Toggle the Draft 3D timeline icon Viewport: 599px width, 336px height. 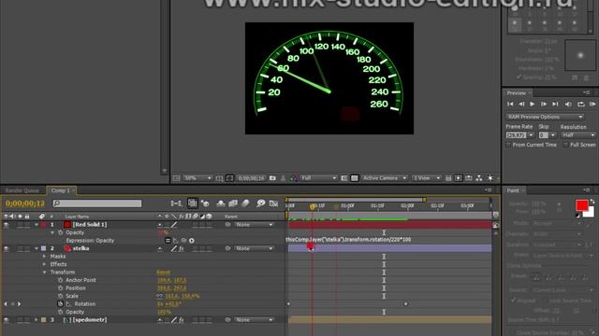205,203
